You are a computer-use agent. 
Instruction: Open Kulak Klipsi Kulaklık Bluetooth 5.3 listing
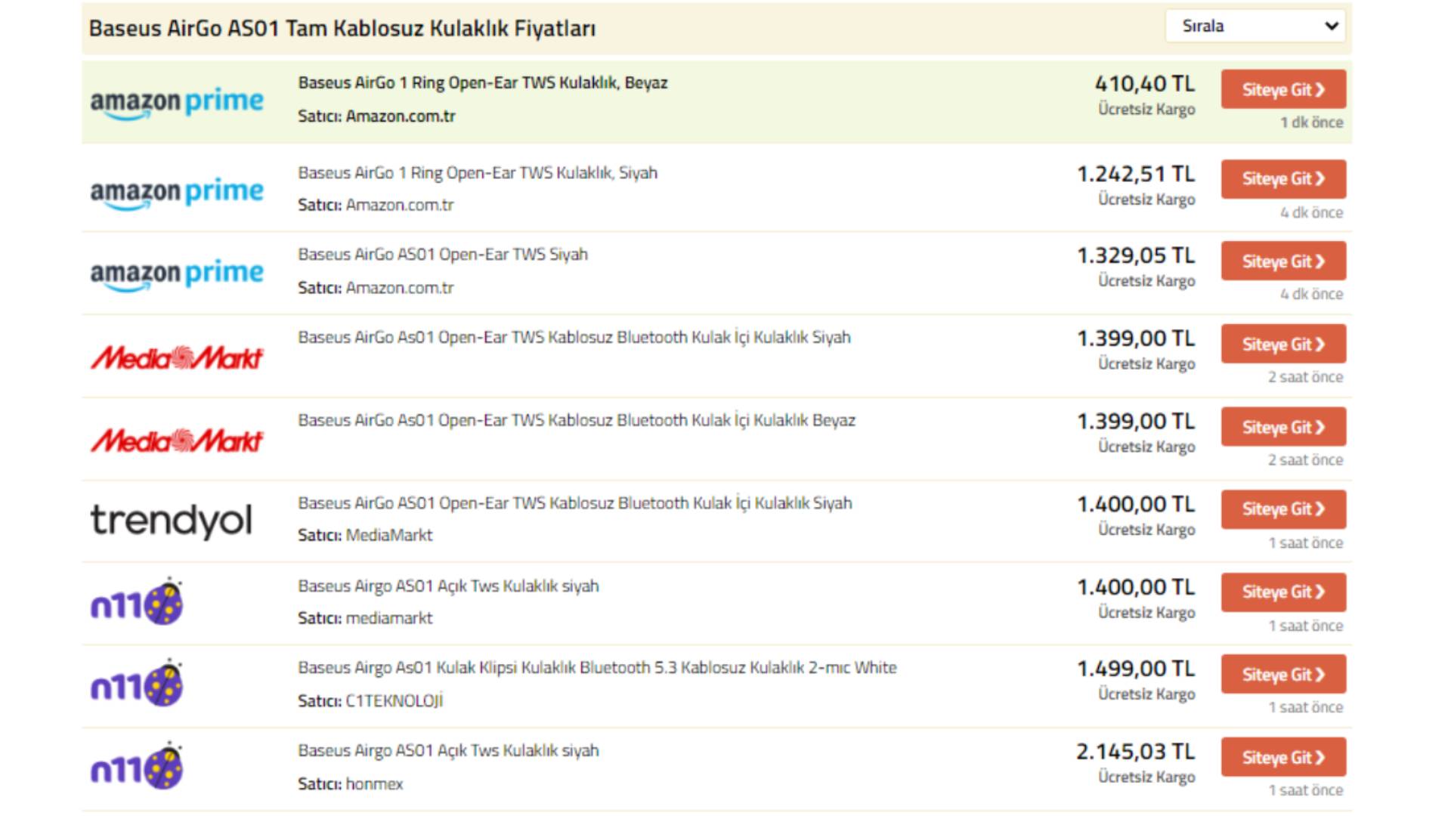point(597,668)
